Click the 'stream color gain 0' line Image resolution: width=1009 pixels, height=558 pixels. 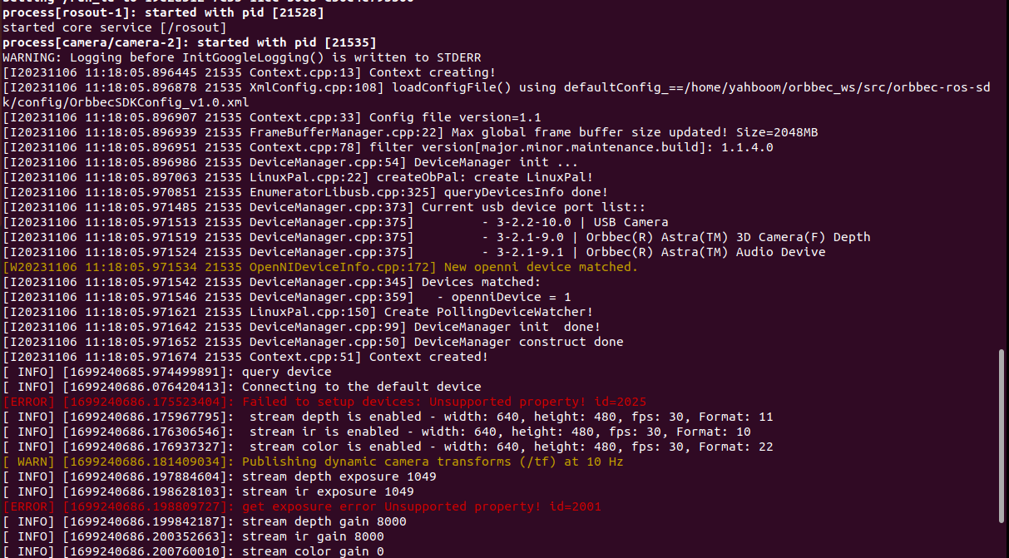tap(194, 551)
